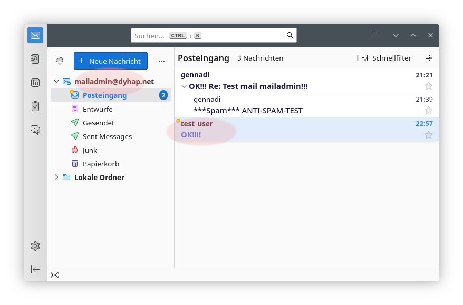The height and width of the screenshot is (305, 463).
Task: Expand the Lokale Ordner folder
Action: click(x=56, y=178)
